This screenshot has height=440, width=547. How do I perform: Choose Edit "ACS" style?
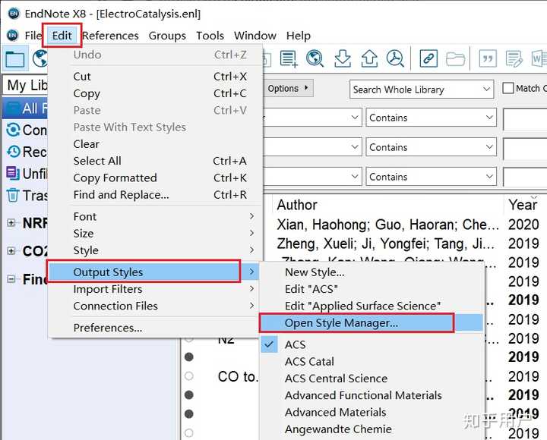click(372, 289)
